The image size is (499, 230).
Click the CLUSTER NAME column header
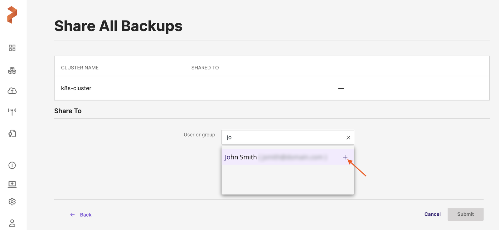click(80, 68)
